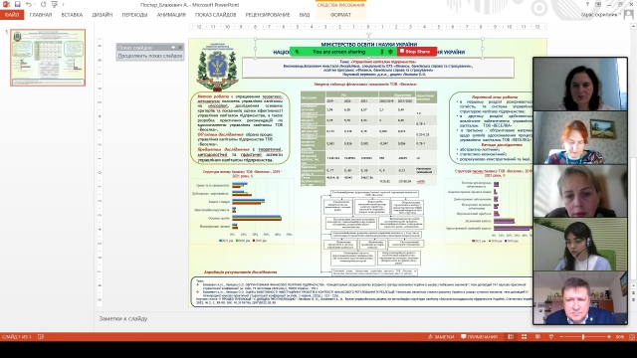Click the Undo arrow icon

point(29,4)
